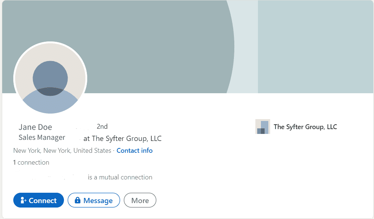Click the lock icon on Message button
The width and height of the screenshot is (374, 219).
tap(78, 201)
